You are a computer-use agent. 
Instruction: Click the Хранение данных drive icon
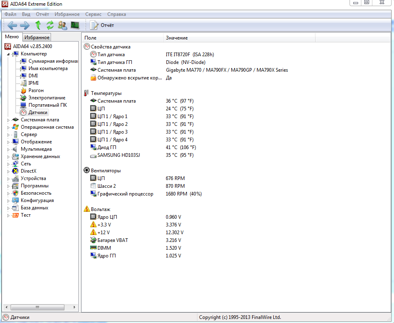[15, 156]
